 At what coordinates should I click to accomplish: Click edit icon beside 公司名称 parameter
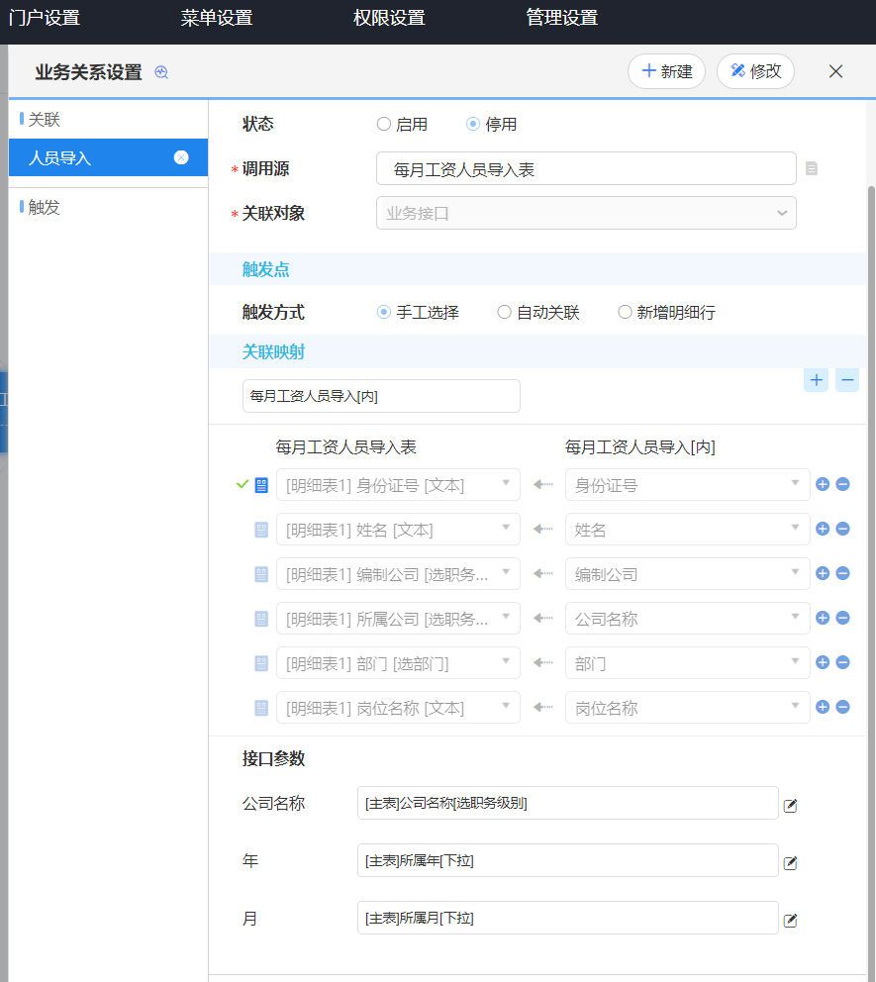pyautogui.click(x=790, y=806)
